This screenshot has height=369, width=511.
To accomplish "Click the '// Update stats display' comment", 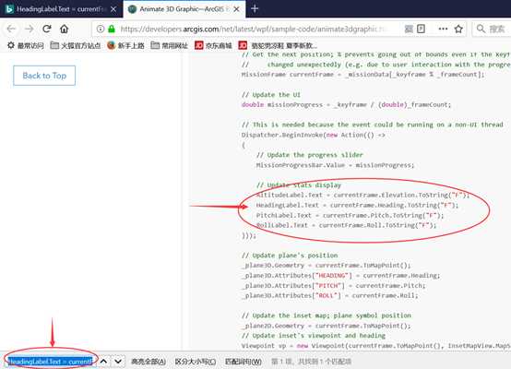I will (299, 185).
